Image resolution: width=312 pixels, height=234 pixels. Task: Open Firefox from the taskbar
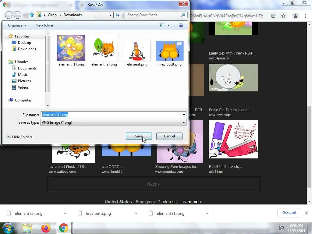46,228
